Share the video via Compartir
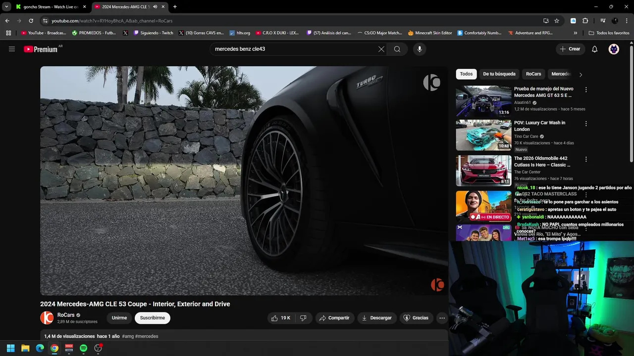The image size is (634, 356). pos(335,318)
